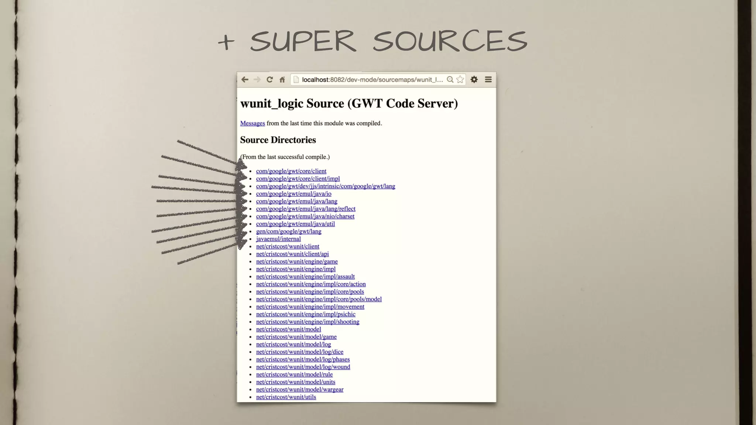This screenshot has width=756, height=425.
Task: Go to the home page icon
Action: coord(282,80)
